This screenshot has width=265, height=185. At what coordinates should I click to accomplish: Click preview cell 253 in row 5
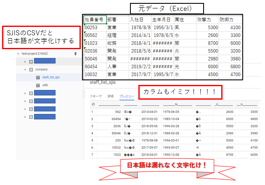click(118, 140)
